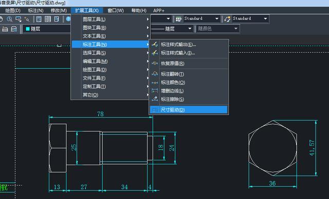The height and width of the screenshot is (199, 329).
Task: Expand the 随颜色 dropdown
Action: pyautogui.click(x=235, y=29)
